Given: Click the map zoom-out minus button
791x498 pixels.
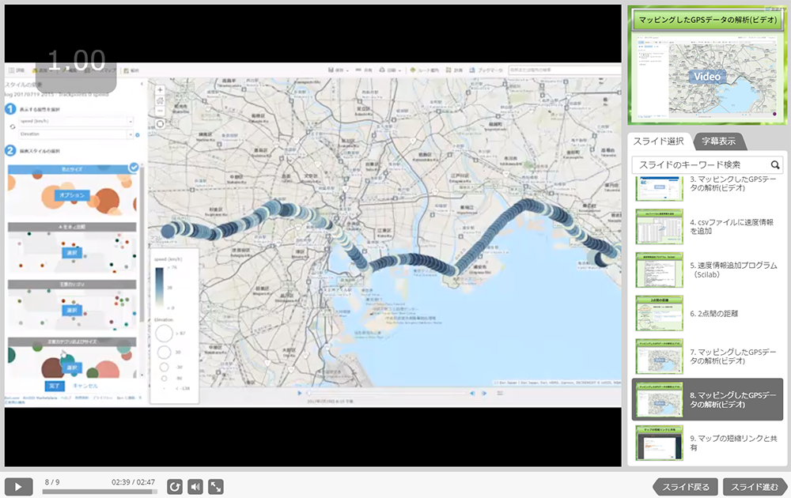Looking at the screenshot, I should (x=161, y=111).
